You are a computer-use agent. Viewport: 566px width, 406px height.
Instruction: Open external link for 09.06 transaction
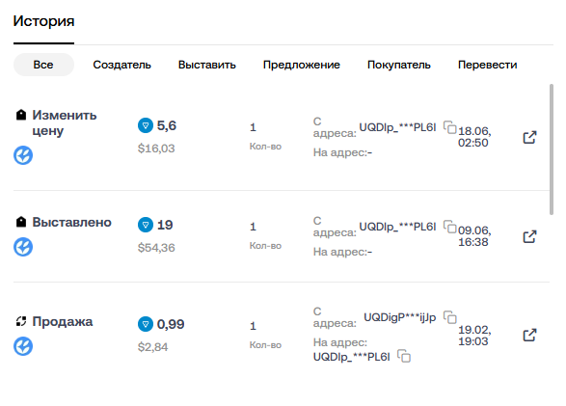(x=529, y=236)
